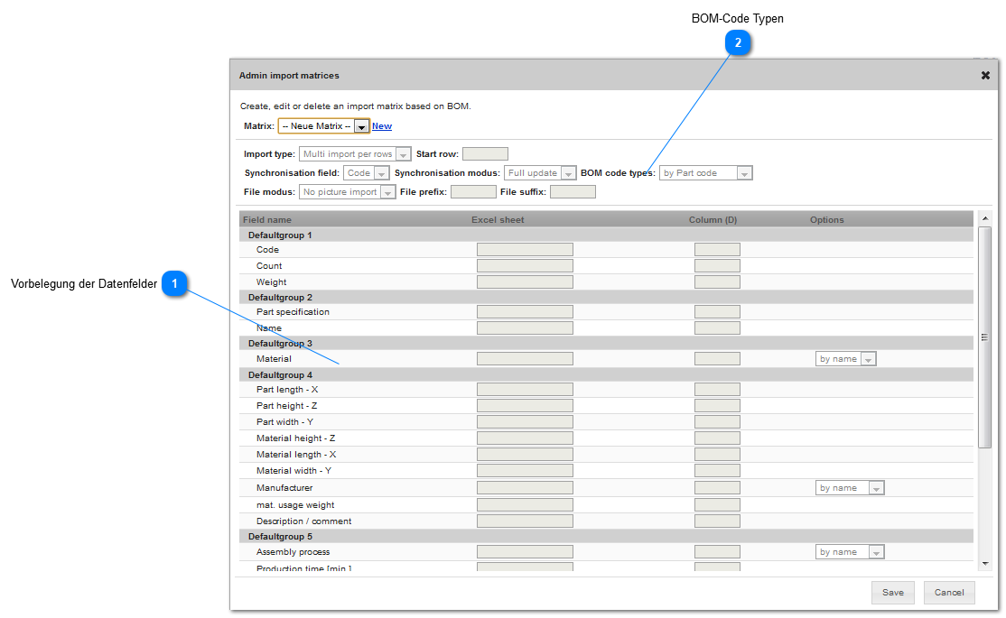Click the Excel sheet field for Material height - Z
1006x618 pixels.
click(525, 438)
